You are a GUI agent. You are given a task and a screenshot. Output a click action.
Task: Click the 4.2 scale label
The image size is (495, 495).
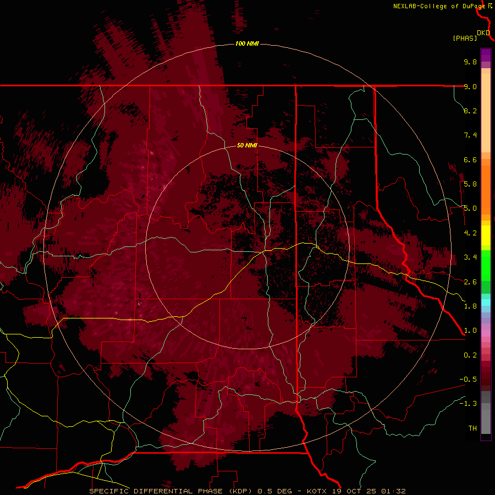click(470, 233)
